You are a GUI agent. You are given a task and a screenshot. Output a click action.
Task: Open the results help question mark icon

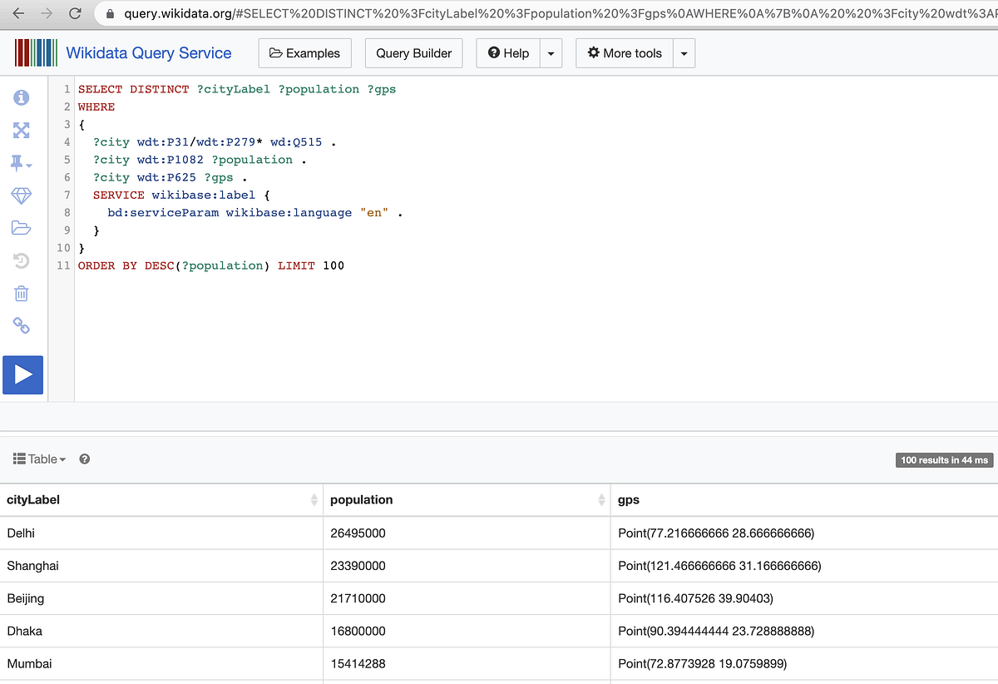click(84, 458)
